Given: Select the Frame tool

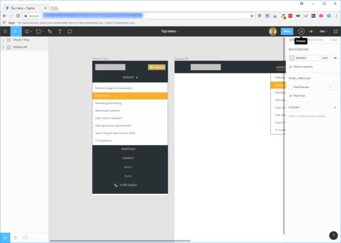Looking at the screenshot, I should (27, 32).
